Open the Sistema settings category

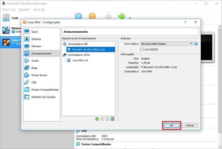pos(42,39)
